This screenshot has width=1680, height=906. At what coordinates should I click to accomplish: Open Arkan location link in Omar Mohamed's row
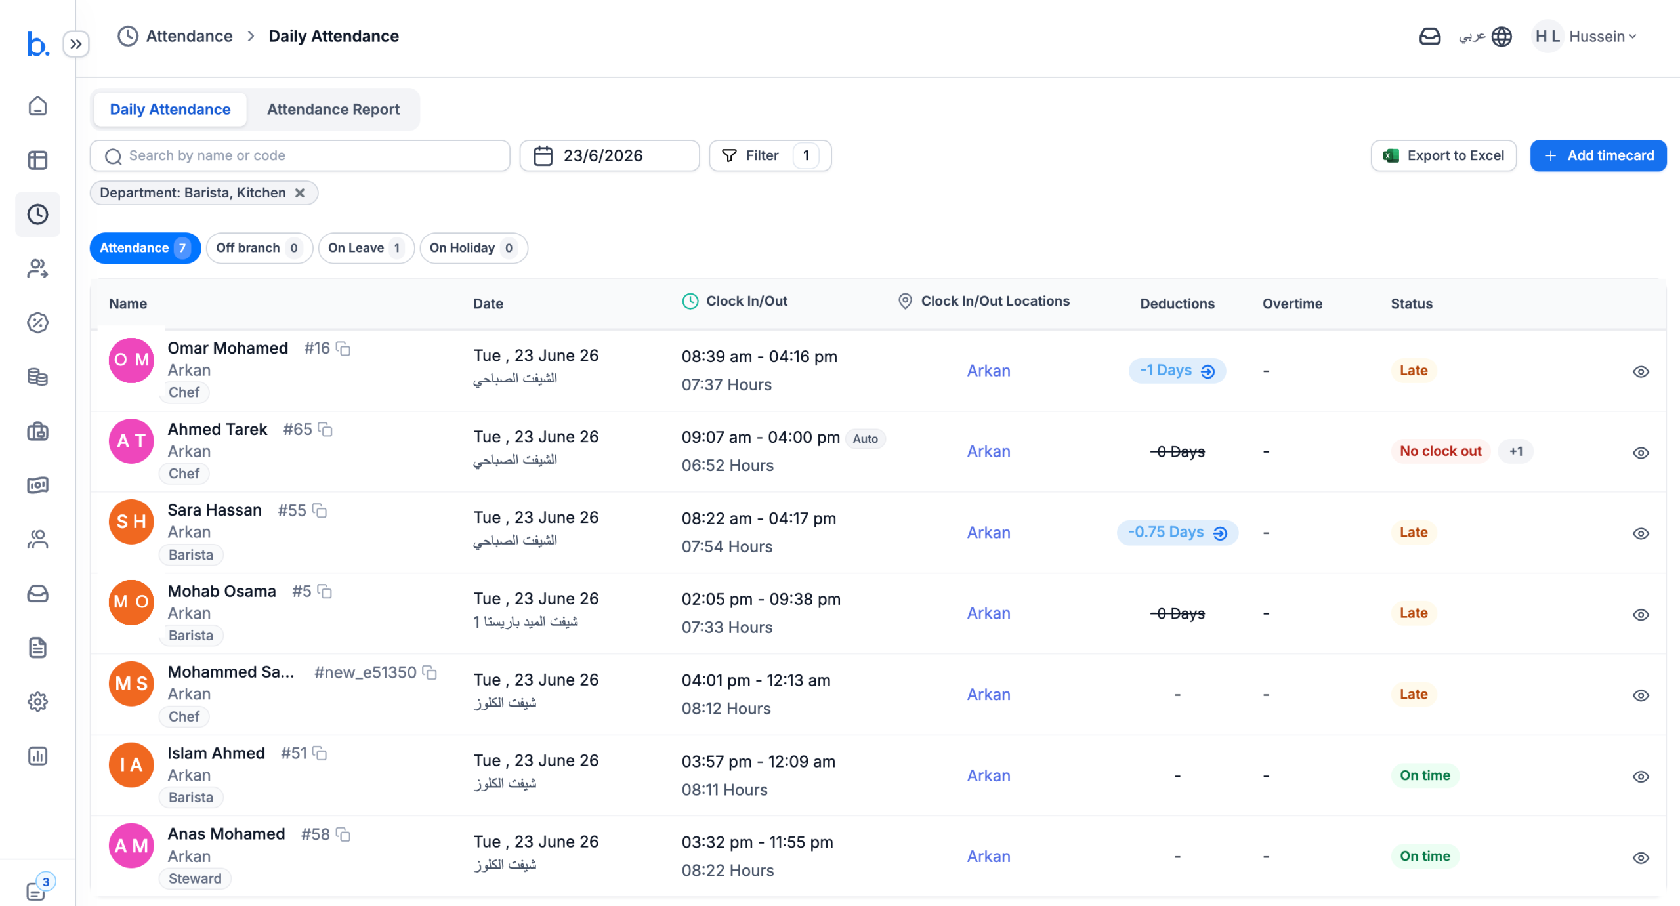(988, 371)
